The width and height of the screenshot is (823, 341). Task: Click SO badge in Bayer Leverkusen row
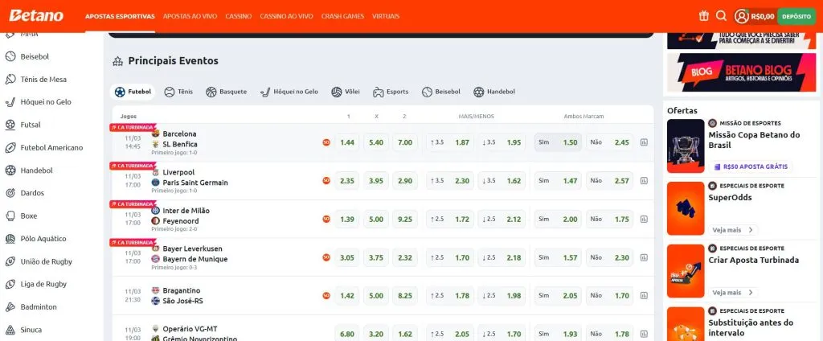326,257
